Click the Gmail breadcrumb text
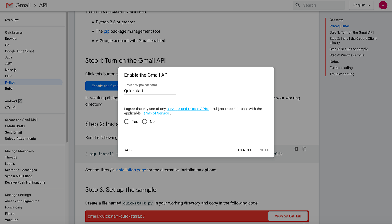This screenshot has width=392, height=224. coord(23,5)
